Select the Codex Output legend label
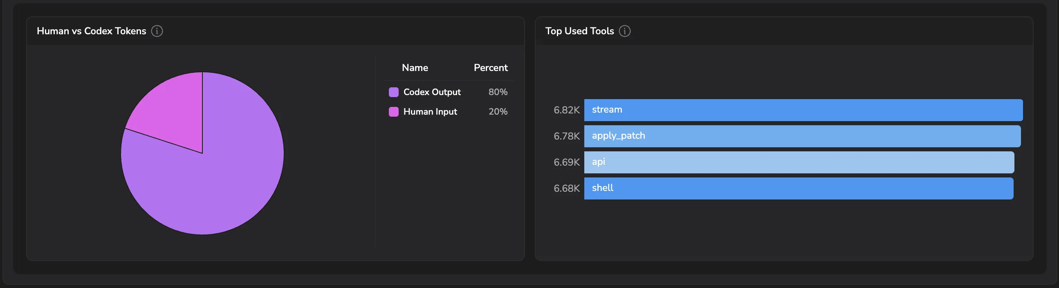 click(432, 92)
